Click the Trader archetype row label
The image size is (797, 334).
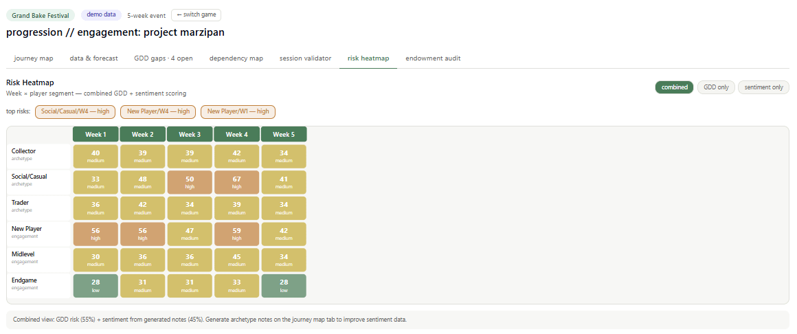[x=40, y=208]
